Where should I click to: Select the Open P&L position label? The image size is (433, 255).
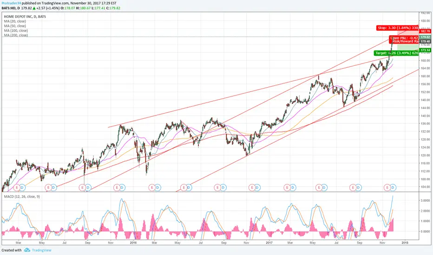(x=404, y=38)
